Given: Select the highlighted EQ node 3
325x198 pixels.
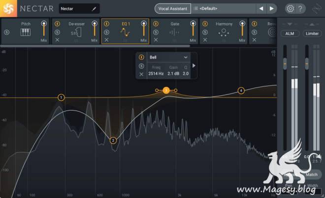Looking at the screenshot, I should tap(166, 90).
